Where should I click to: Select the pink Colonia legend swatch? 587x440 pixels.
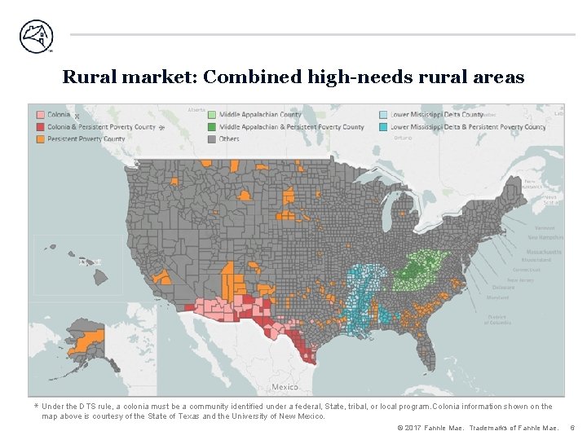coord(41,115)
